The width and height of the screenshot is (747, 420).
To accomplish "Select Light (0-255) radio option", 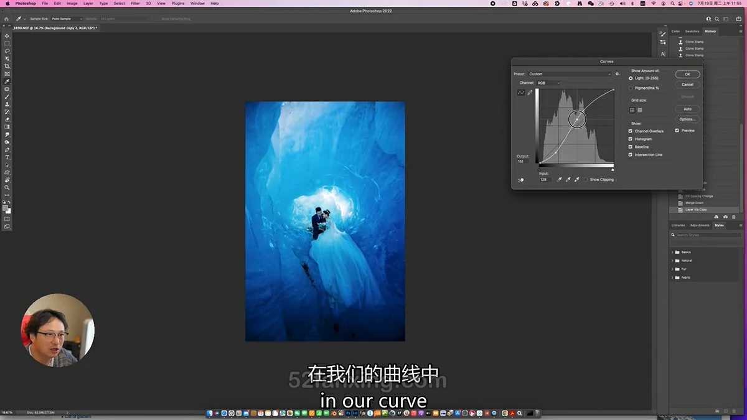I will [631, 78].
